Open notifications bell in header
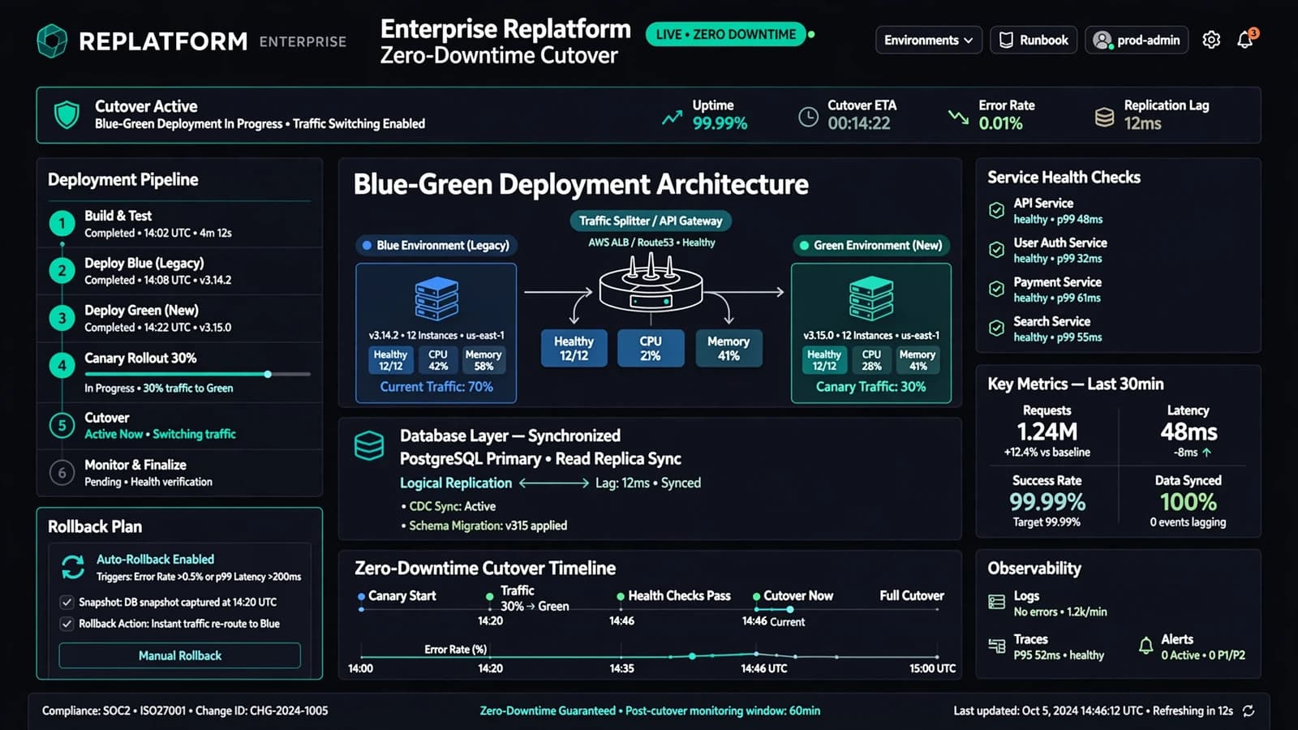This screenshot has width=1298, height=730. point(1245,40)
